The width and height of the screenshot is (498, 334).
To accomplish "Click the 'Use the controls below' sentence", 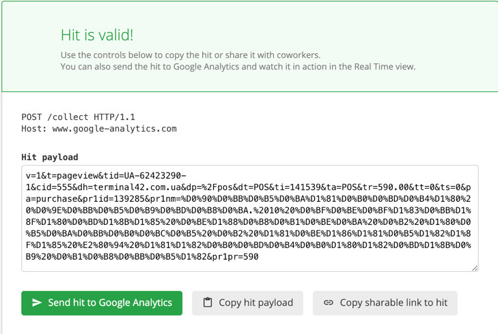I will [191, 55].
